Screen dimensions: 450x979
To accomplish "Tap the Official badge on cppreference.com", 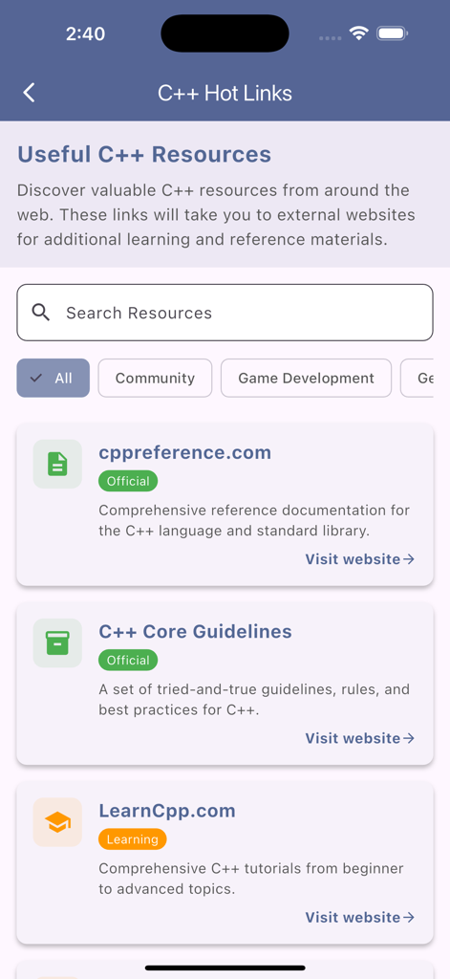I will click(x=128, y=481).
